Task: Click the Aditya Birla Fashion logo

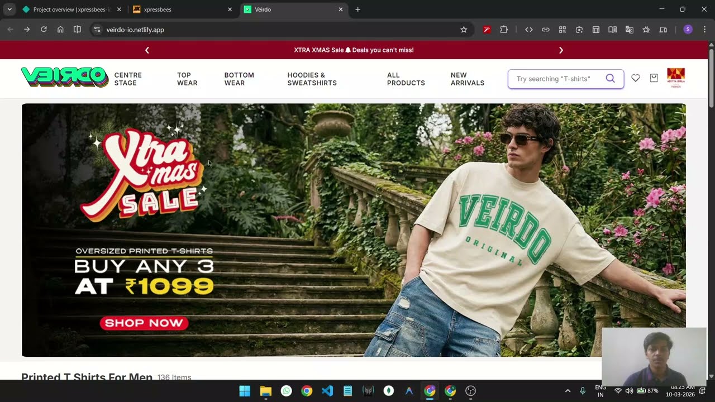Action: 676,78
